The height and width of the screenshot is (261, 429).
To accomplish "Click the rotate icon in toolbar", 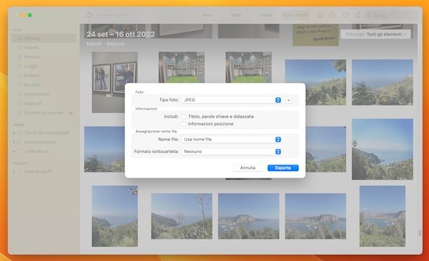I will coord(357,15).
